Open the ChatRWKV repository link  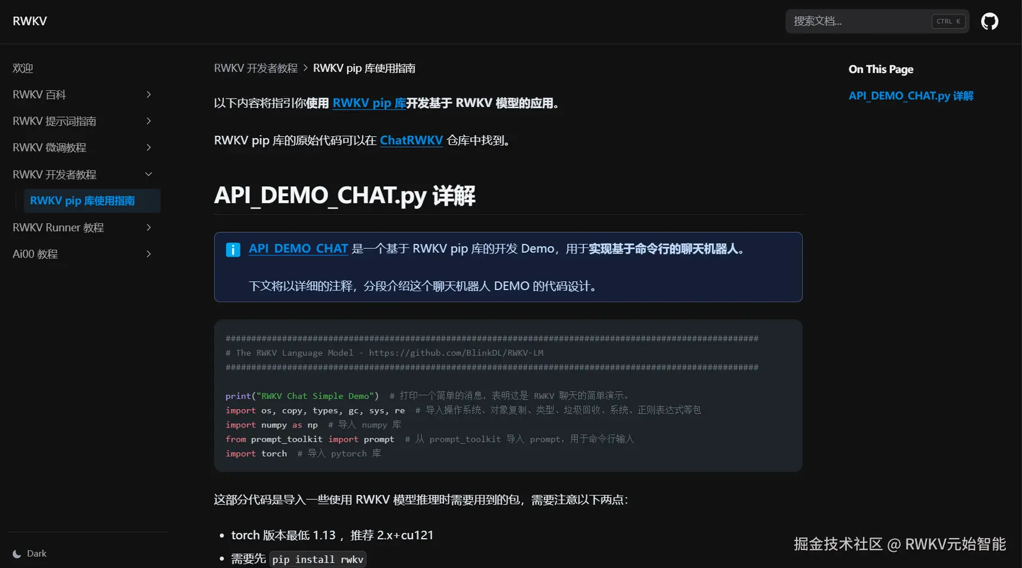[x=411, y=140]
